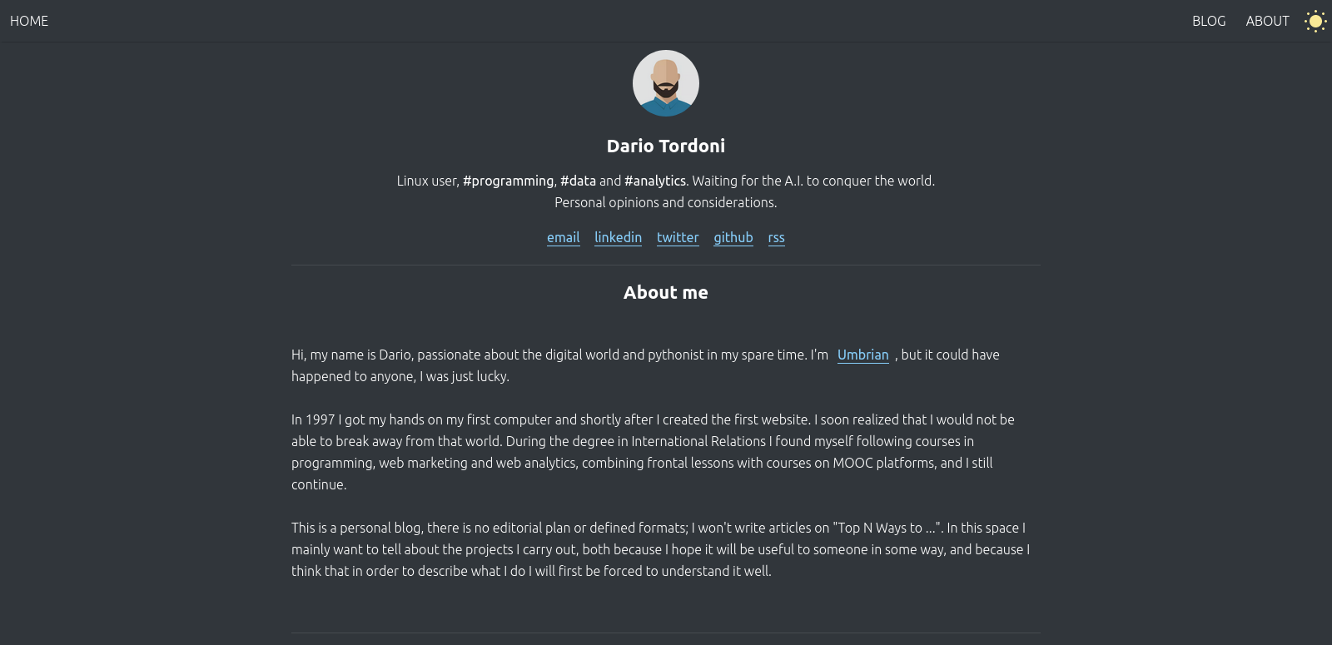Select the #analytics hashtag
The width and height of the screenshot is (1332, 645).
(x=655, y=181)
